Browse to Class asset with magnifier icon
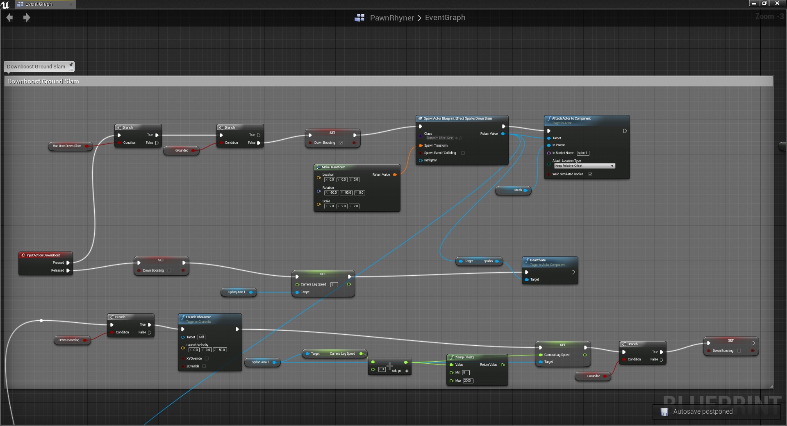 coord(461,138)
